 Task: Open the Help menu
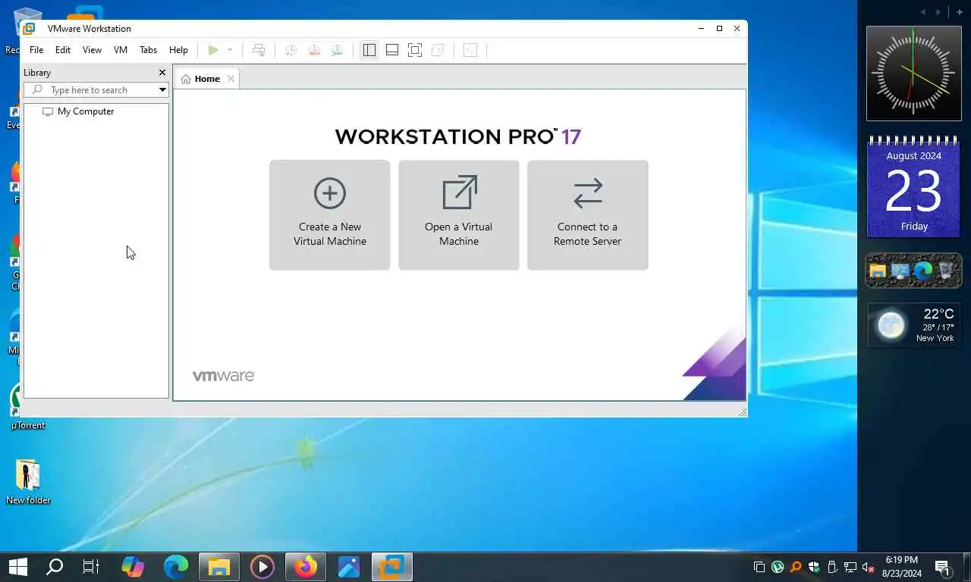click(178, 50)
